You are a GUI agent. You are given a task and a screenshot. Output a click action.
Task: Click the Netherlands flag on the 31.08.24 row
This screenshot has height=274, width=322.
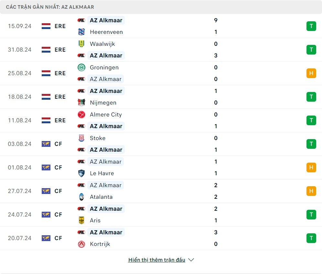pyautogui.click(x=46, y=50)
